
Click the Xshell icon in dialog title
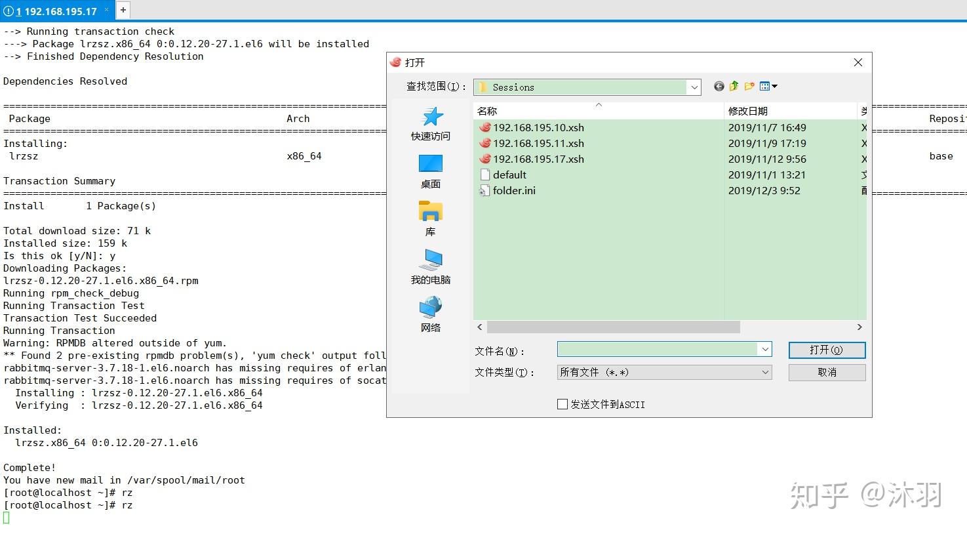[x=395, y=62]
